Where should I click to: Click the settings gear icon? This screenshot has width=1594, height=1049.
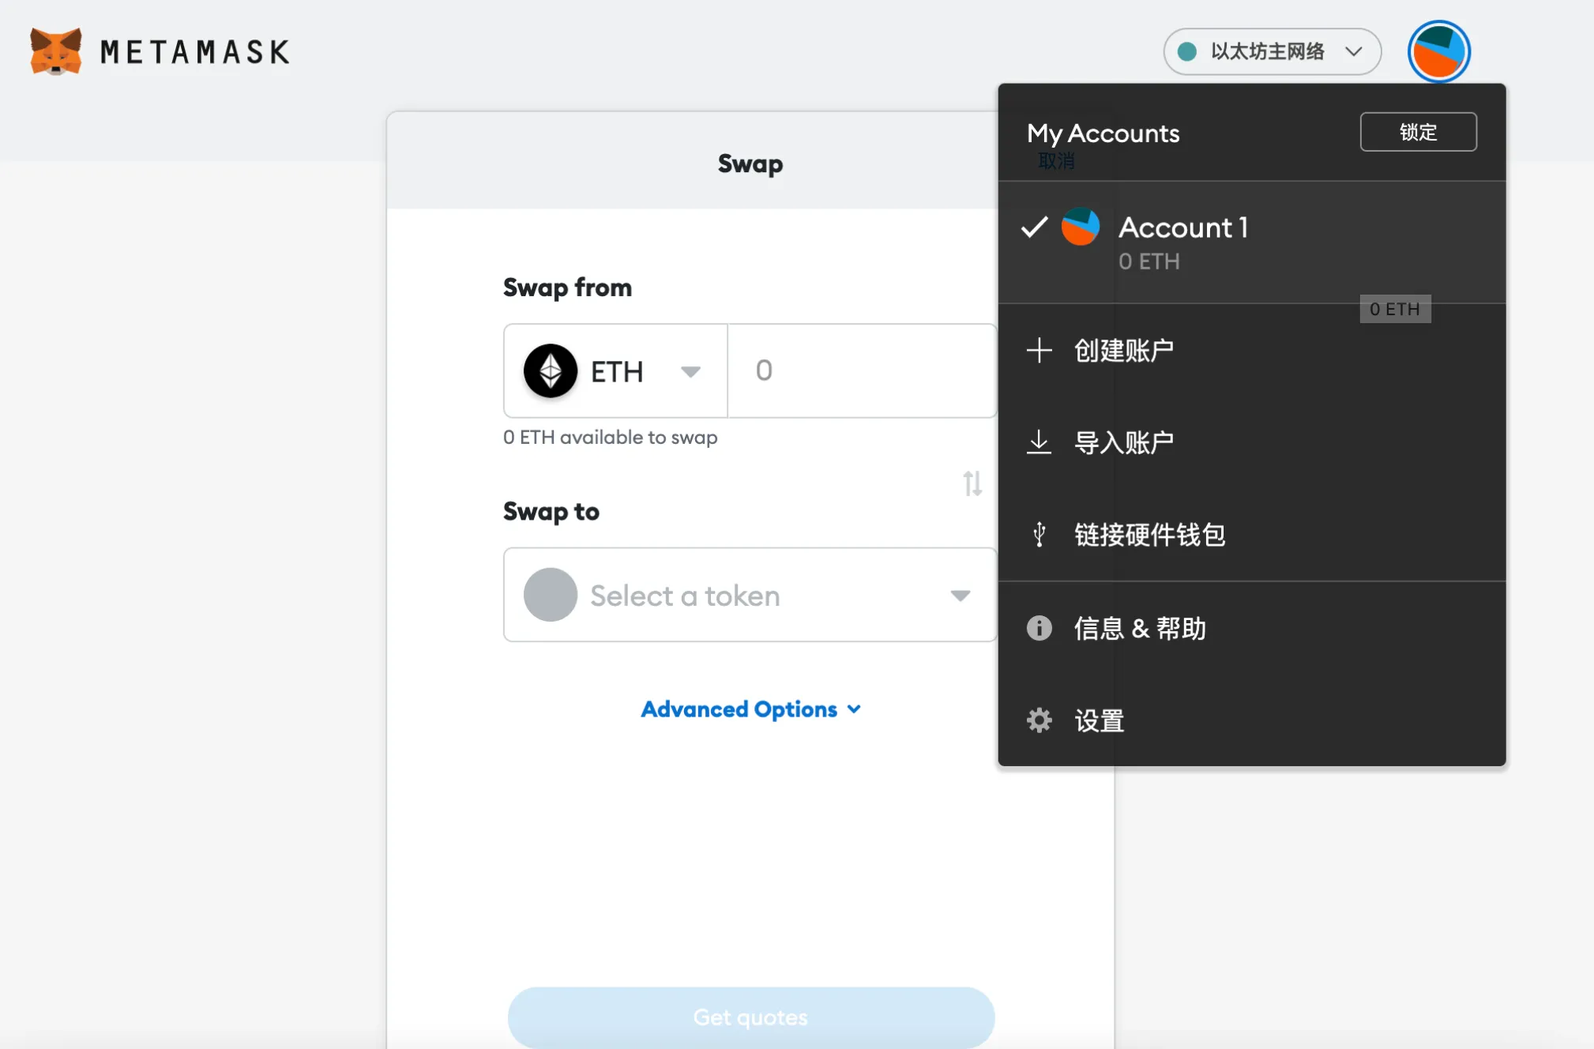tap(1038, 719)
